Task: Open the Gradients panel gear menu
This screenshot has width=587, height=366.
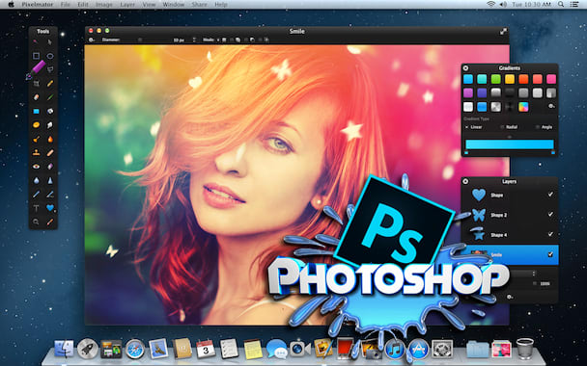Action: pos(551,107)
